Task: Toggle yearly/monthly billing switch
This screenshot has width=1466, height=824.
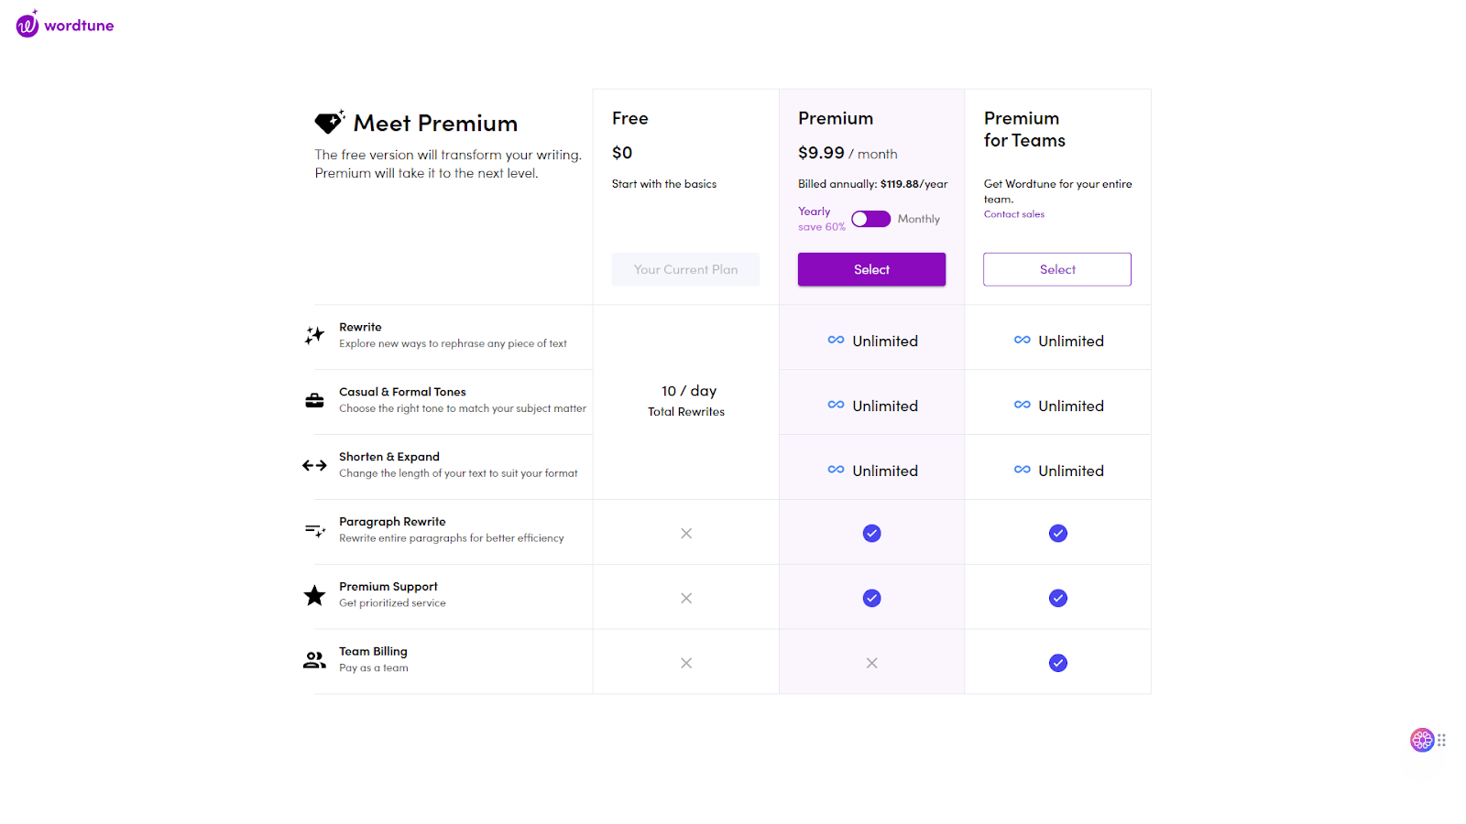Action: pyautogui.click(x=870, y=219)
